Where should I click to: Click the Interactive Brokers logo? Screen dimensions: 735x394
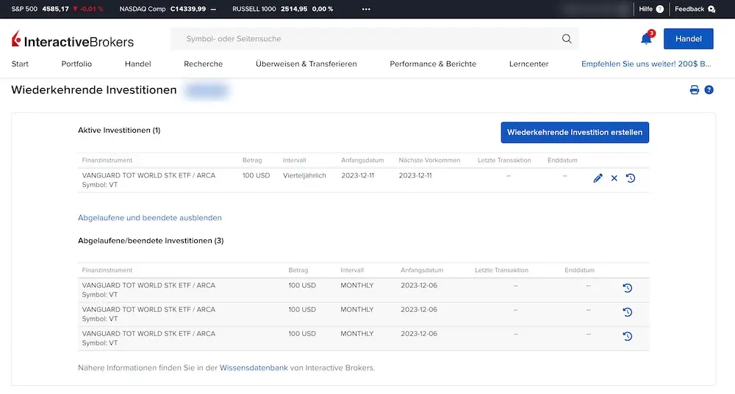click(x=73, y=40)
